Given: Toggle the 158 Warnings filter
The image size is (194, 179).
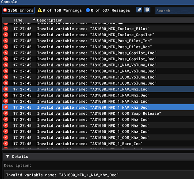Looking at the screenshot, I should pos(60,10).
